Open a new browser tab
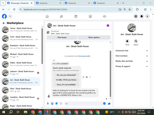The width and height of the screenshot is (154, 115). [x=123, y=3]
